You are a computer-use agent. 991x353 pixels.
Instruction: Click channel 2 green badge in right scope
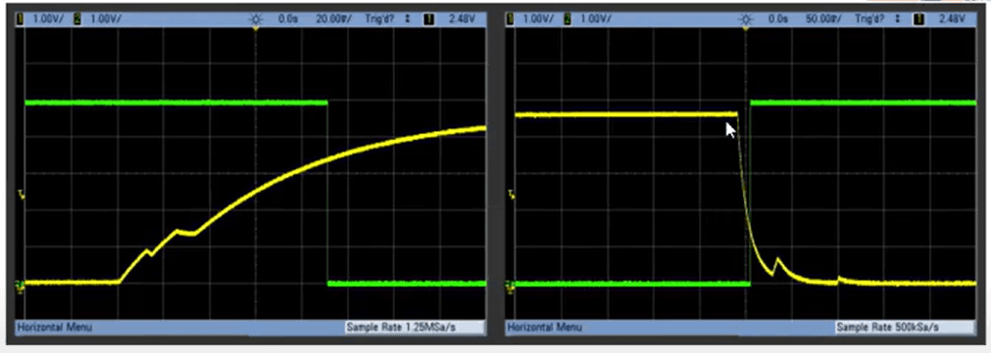[568, 20]
